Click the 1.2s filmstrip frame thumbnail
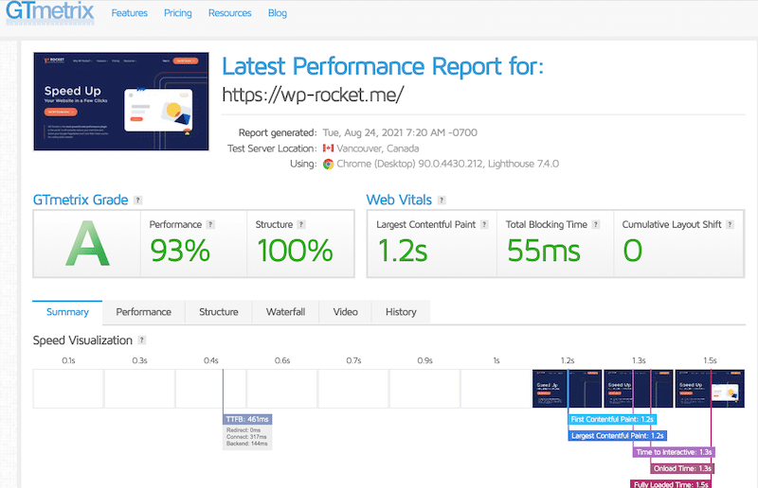 coord(567,389)
